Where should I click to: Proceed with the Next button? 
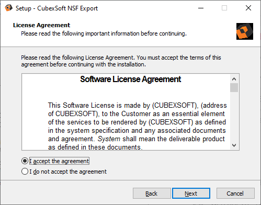pyautogui.click(x=191, y=193)
